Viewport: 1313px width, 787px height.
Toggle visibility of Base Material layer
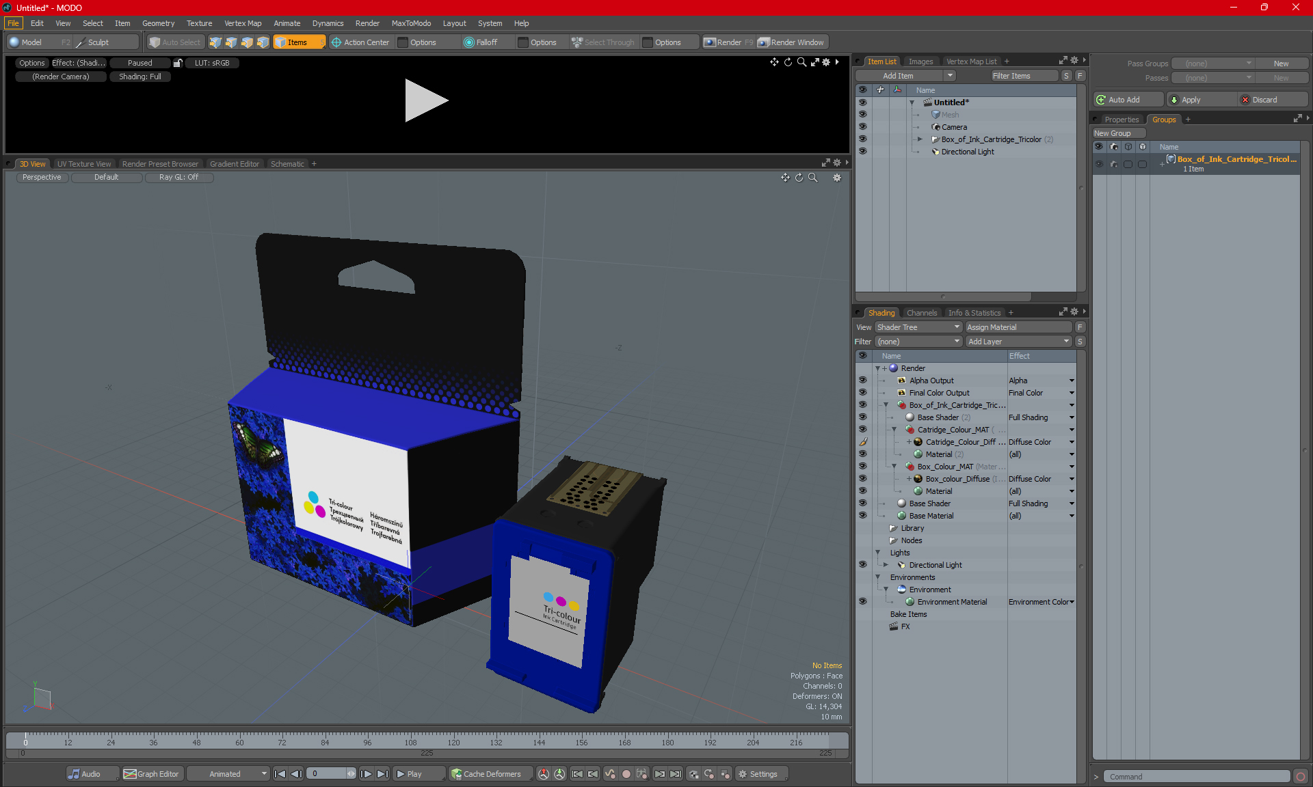coord(862,516)
